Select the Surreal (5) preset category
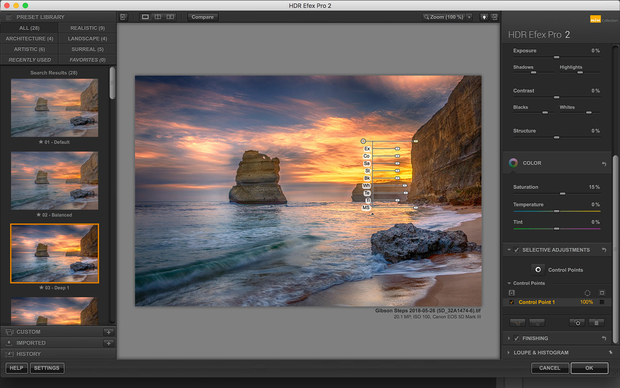The width and height of the screenshot is (620, 388). (x=87, y=49)
